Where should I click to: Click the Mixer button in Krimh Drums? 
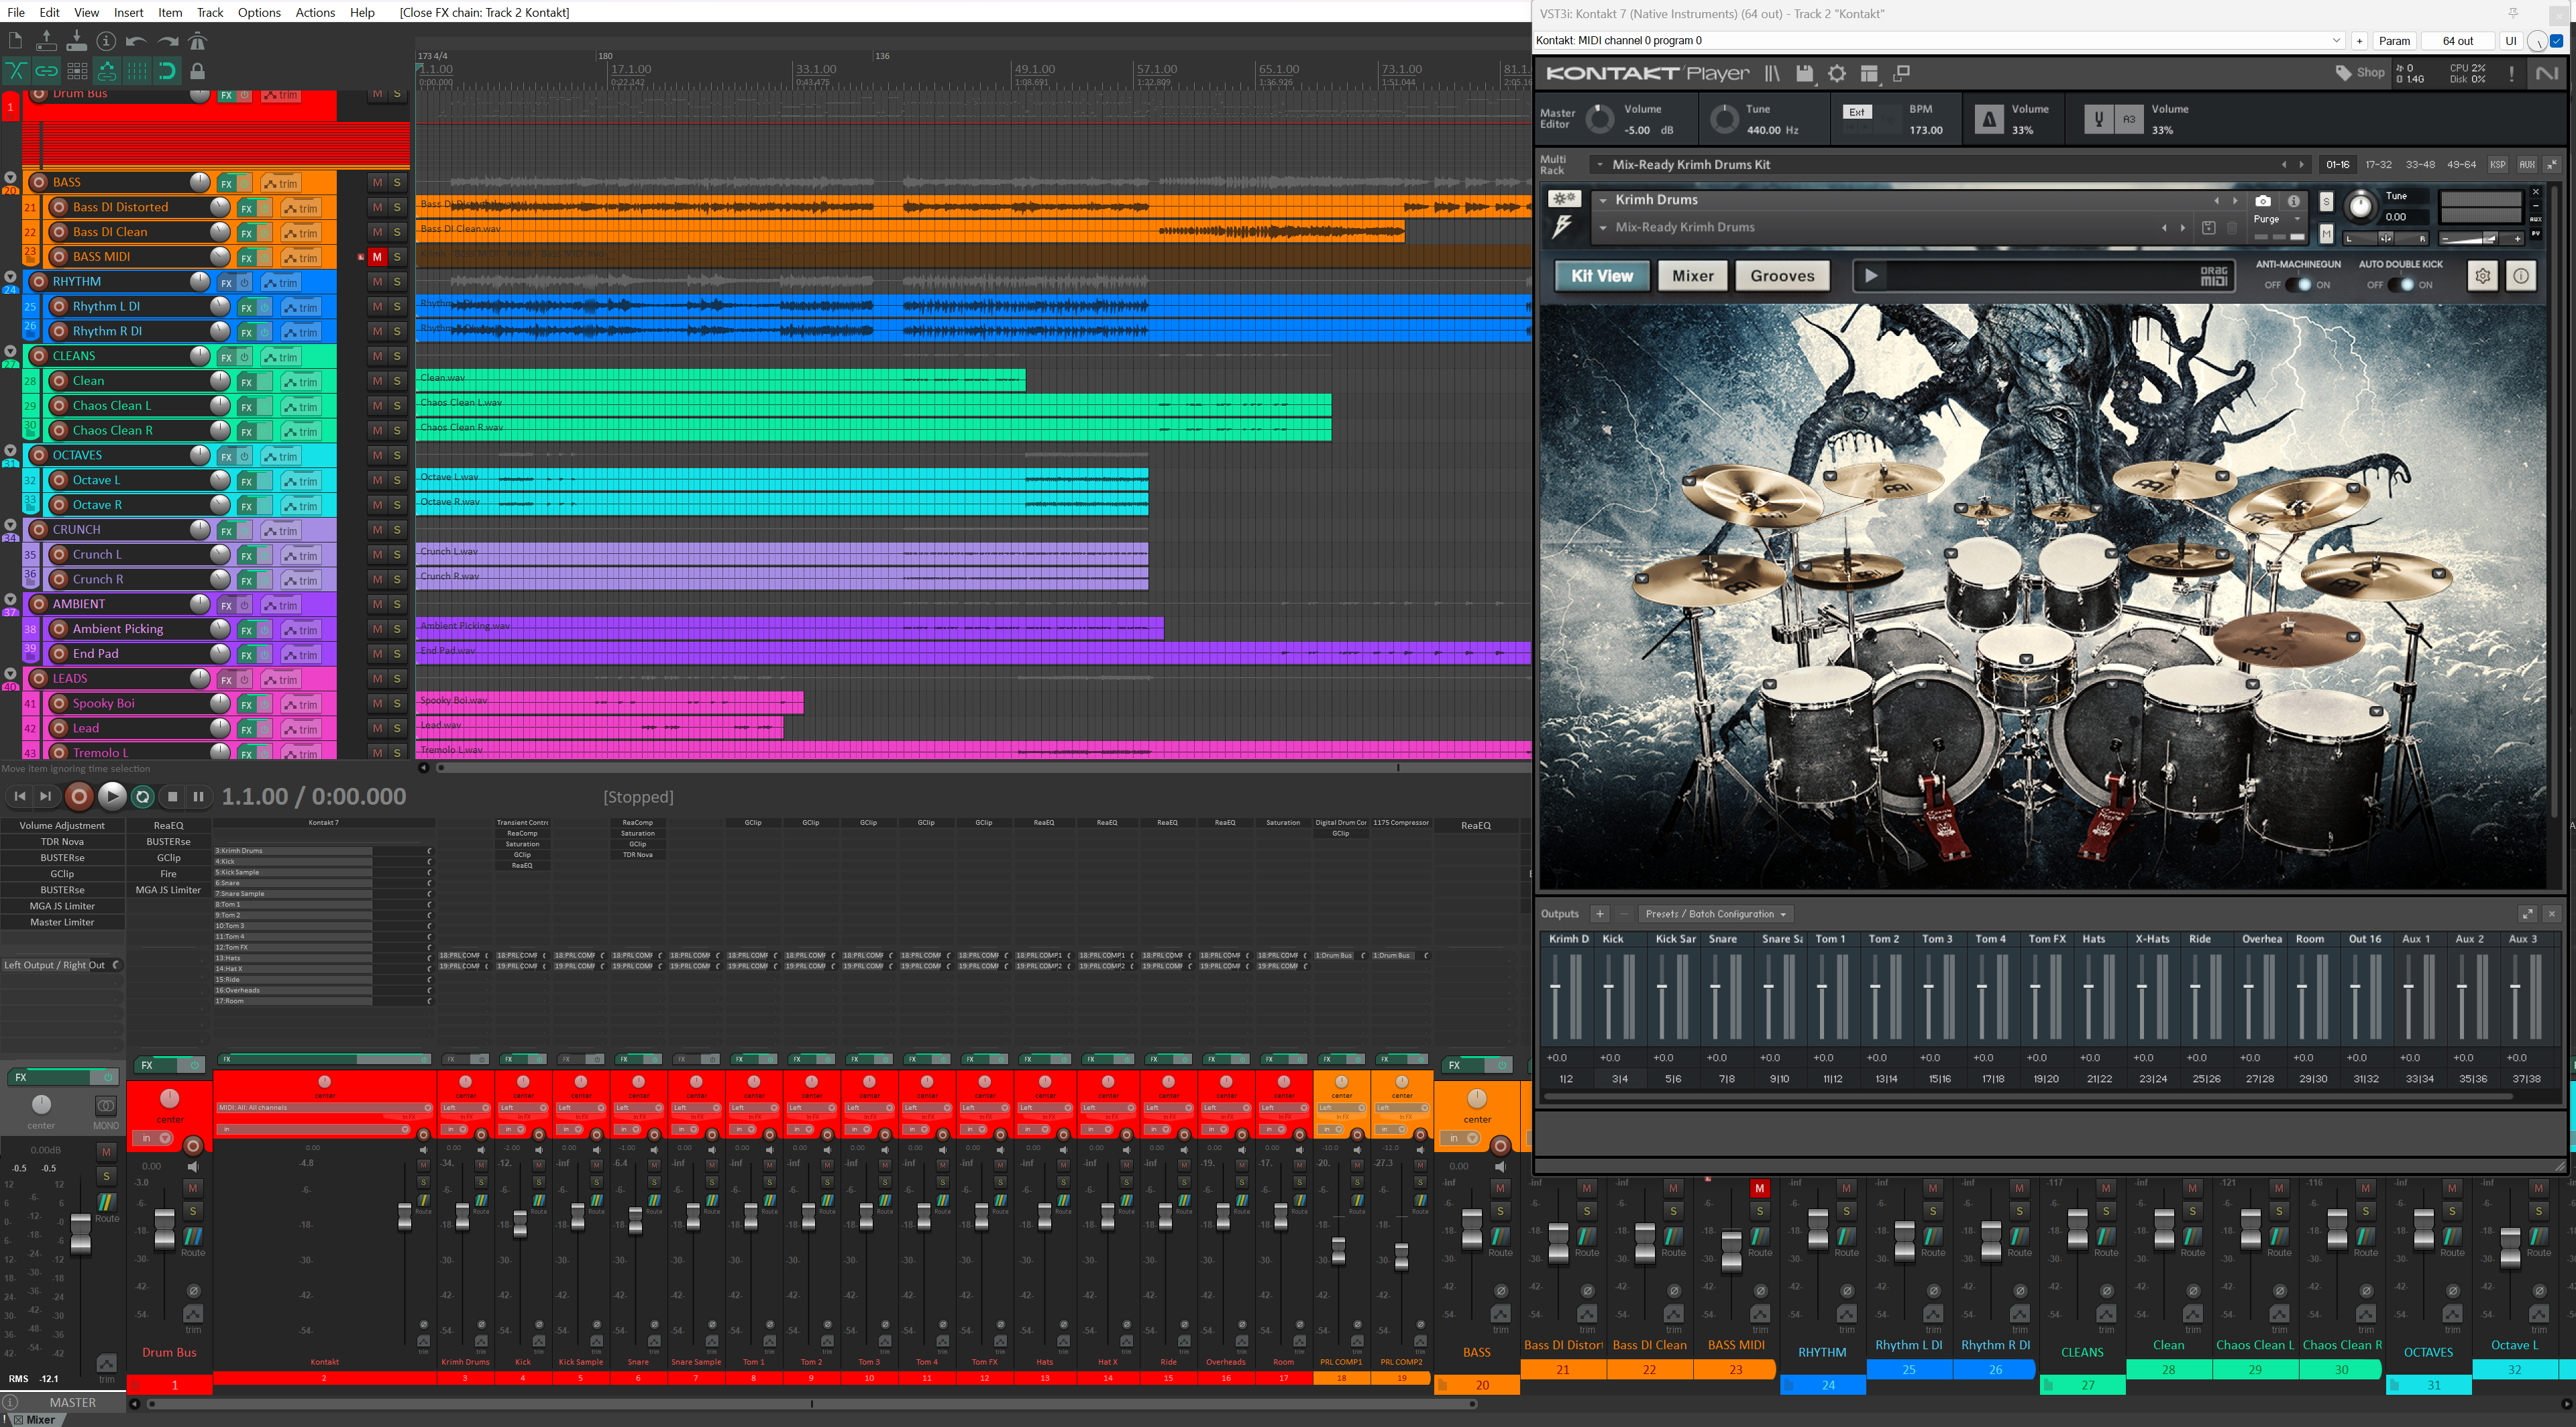(x=1692, y=276)
